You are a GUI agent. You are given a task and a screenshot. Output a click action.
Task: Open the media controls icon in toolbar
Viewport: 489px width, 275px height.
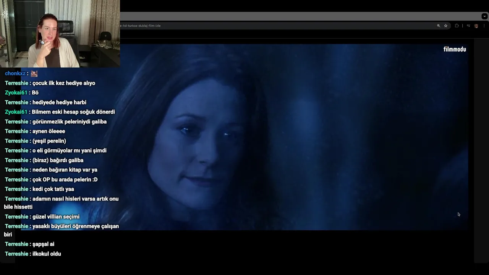[x=468, y=26]
